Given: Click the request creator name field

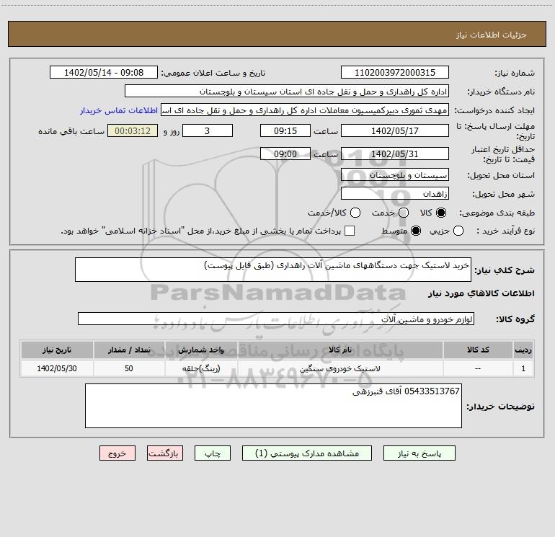Looking at the screenshot, I should pyautogui.click(x=305, y=110).
